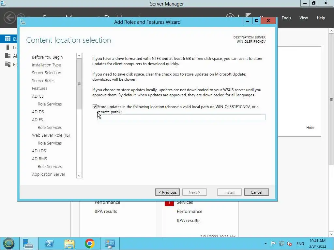Open BPA results in the right dashboard tile
This screenshot has width=334, height=250.
point(188,220)
